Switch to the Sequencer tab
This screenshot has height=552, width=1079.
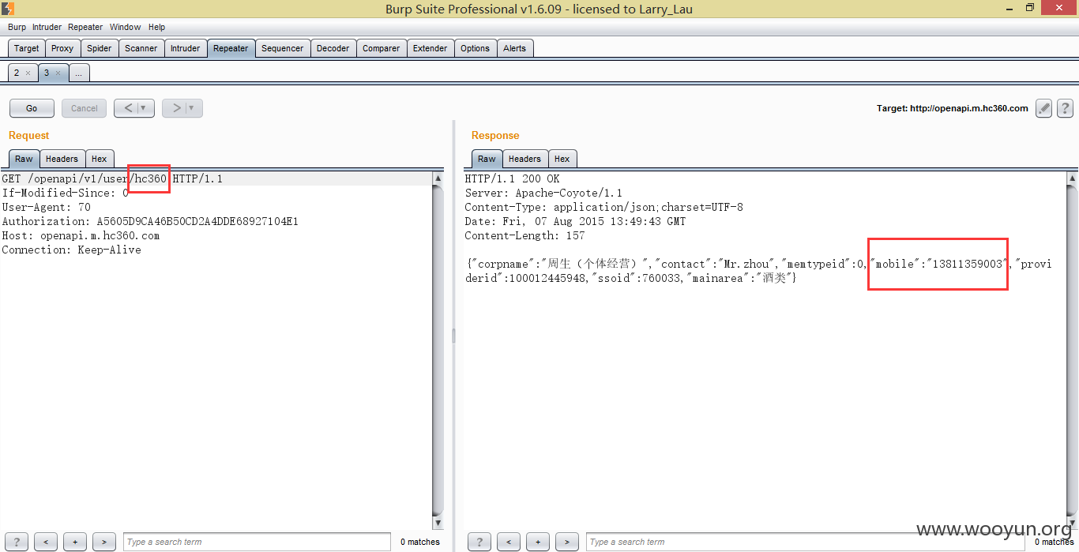(x=282, y=48)
